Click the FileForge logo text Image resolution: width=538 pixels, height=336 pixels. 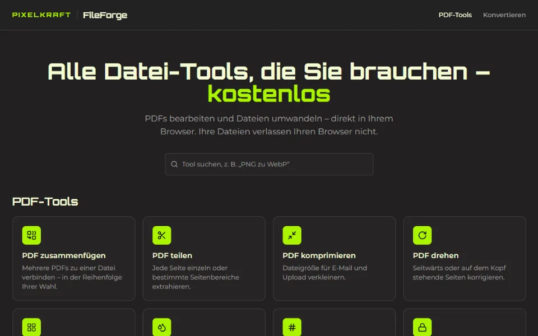(105, 15)
